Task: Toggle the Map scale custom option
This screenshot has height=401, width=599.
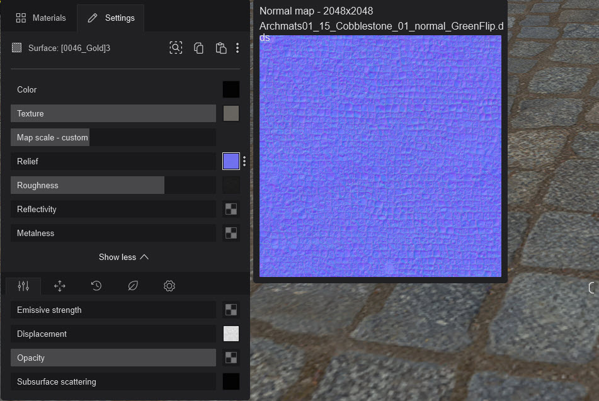Action: tap(50, 137)
